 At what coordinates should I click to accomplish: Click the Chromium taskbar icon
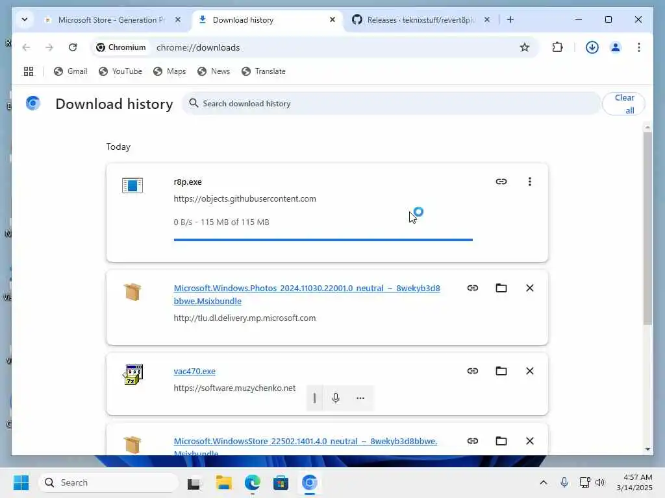click(310, 482)
